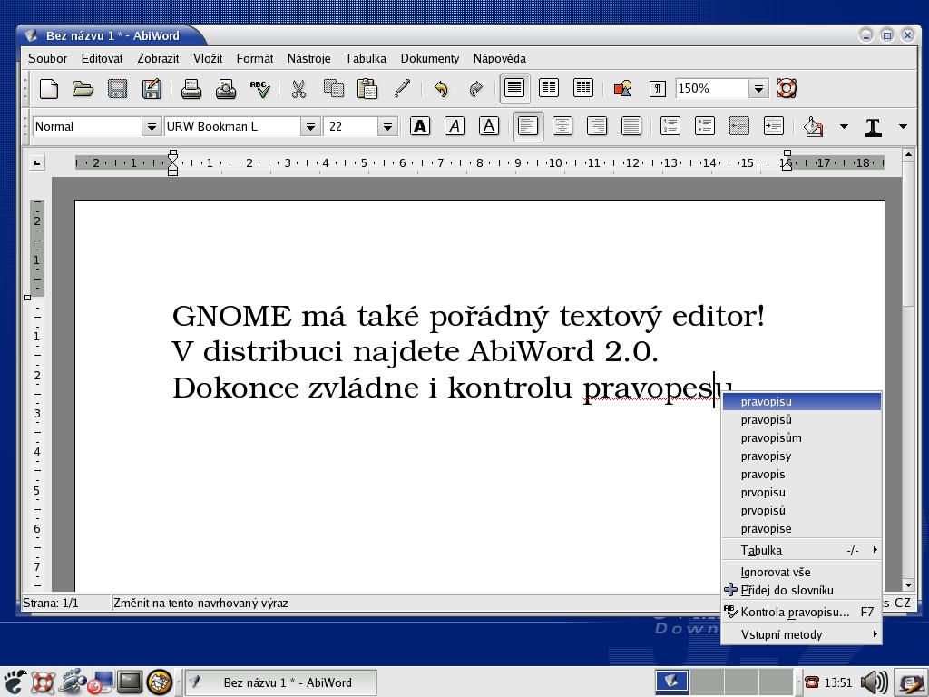Toggle show formatting marks paragraph icon
This screenshot has width=929, height=697.
point(657,89)
